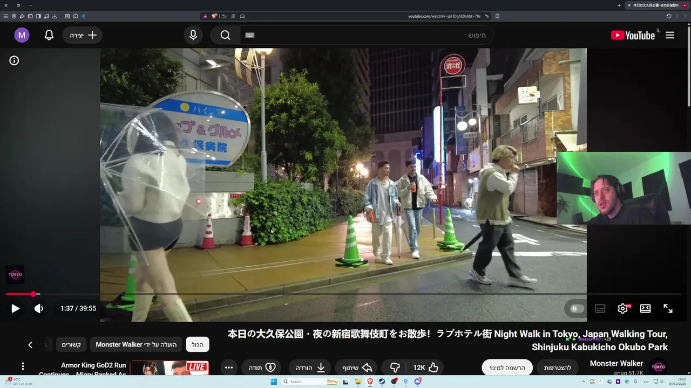Open the browser downloads icon
This screenshot has width=691, height=388.
click(x=55, y=16)
